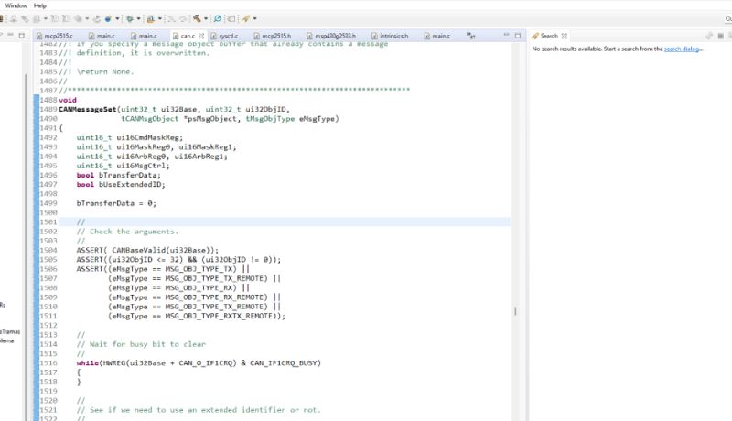The width and height of the screenshot is (732, 421).
Task: Click the '// Wait for busy bit to clear' comment
Action: click(141, 344)
